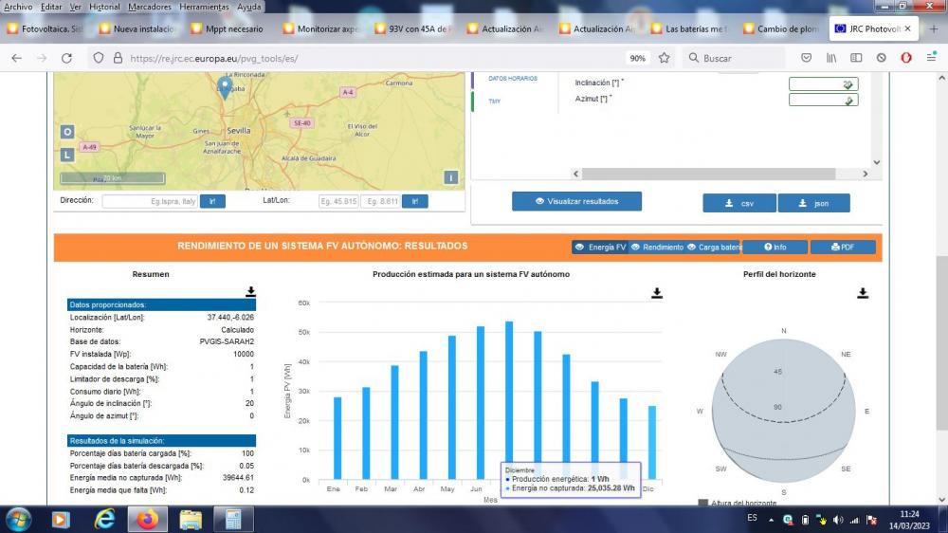Viewport: 948px width, 533px height.
Task: Toggle the Energía FV view
Action: [x=600, y=247]
